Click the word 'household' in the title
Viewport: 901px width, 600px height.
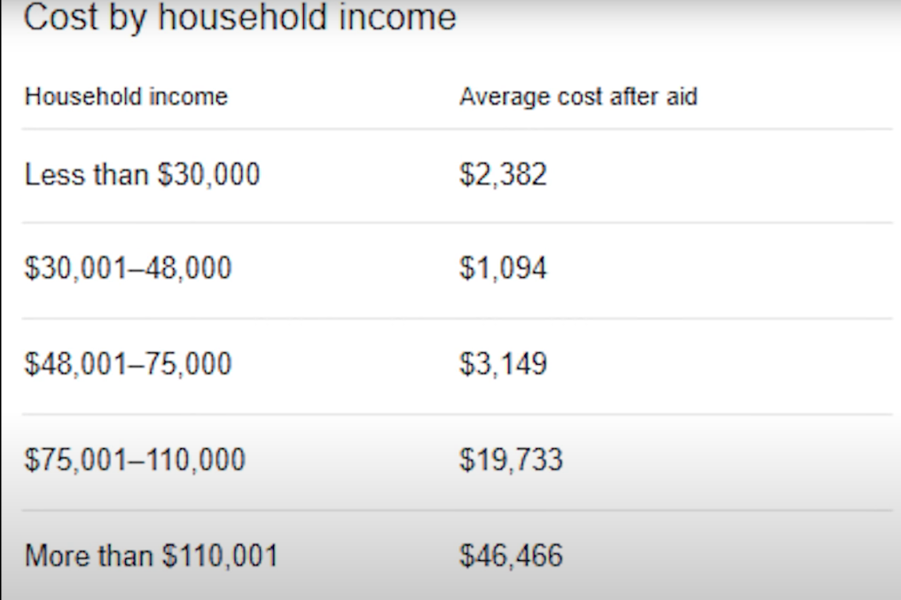[244, 17]
